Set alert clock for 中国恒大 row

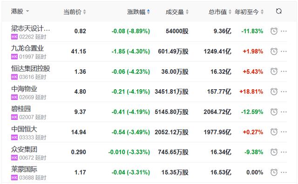click(x=274, y=132)
